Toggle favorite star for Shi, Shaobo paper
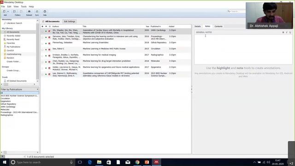Viewport: 295px width, 166px height. tap(42, 31)
